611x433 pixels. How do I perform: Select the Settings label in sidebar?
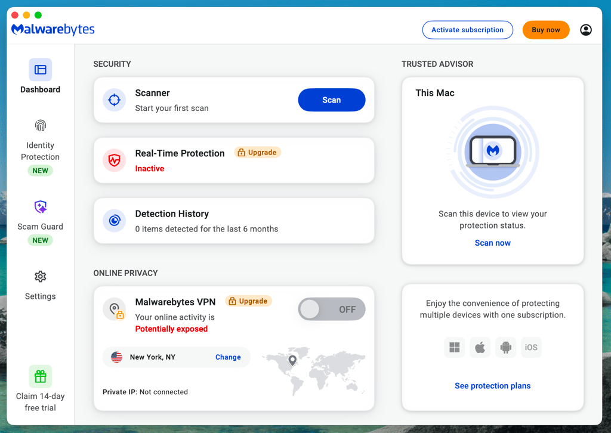click(40, 296)
